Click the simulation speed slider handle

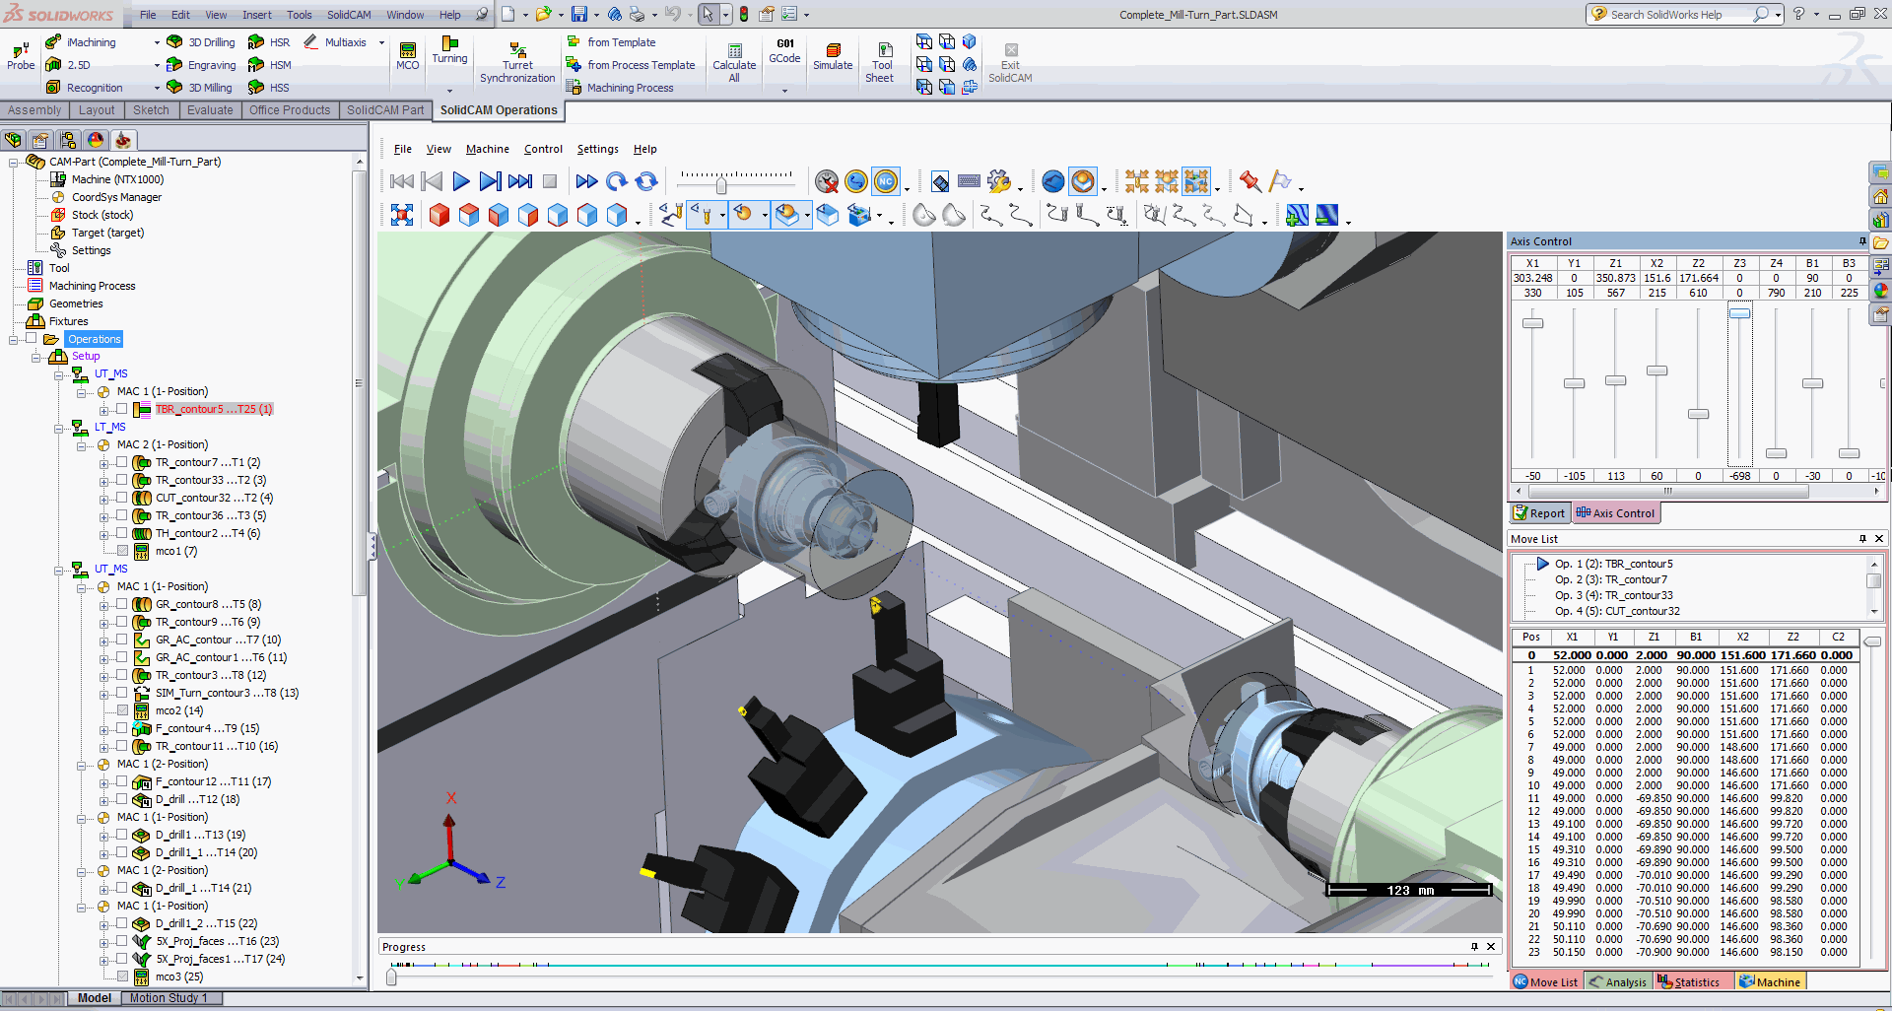721,185
